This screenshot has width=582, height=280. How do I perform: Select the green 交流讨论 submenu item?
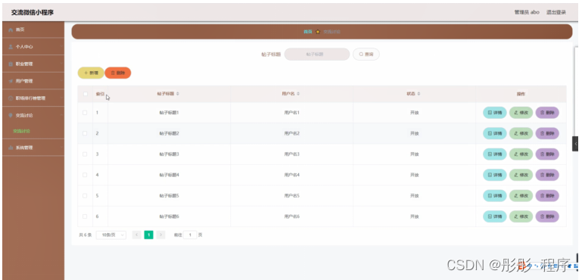(21, 131)
